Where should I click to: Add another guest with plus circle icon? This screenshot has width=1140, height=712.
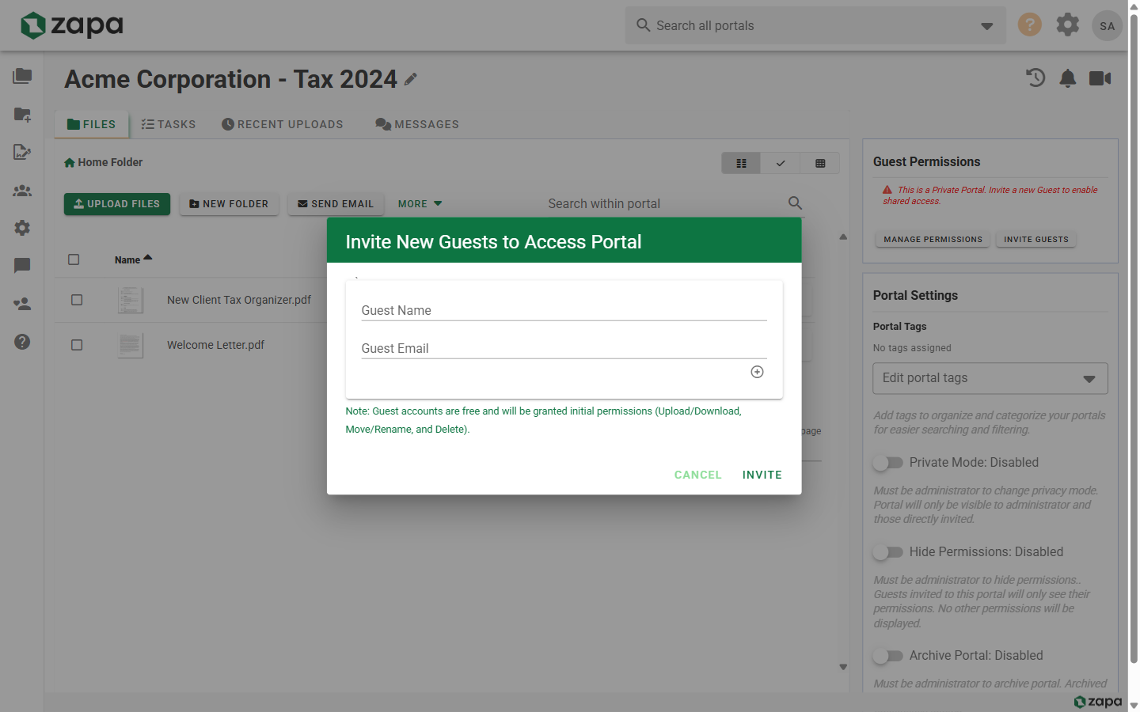(x=757, y=372)
